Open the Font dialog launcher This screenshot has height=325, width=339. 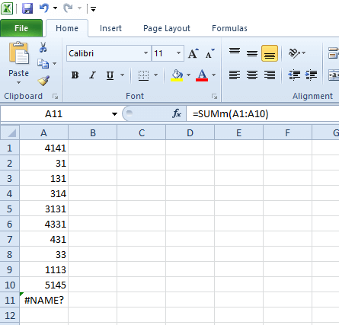pos(215,96)
